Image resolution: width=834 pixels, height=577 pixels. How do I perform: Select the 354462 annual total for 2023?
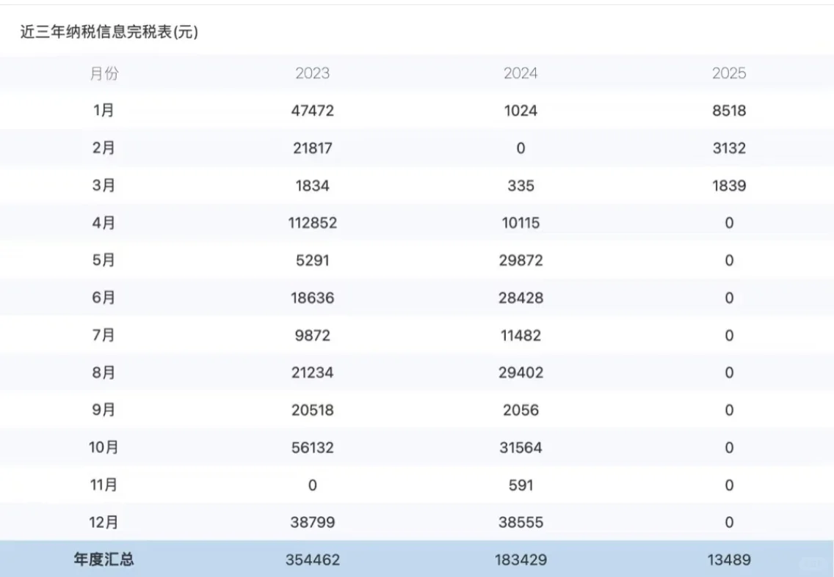(x=313, y=558)
